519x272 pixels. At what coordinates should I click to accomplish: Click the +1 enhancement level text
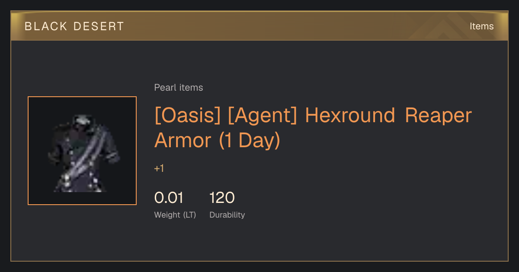(159, 169)
